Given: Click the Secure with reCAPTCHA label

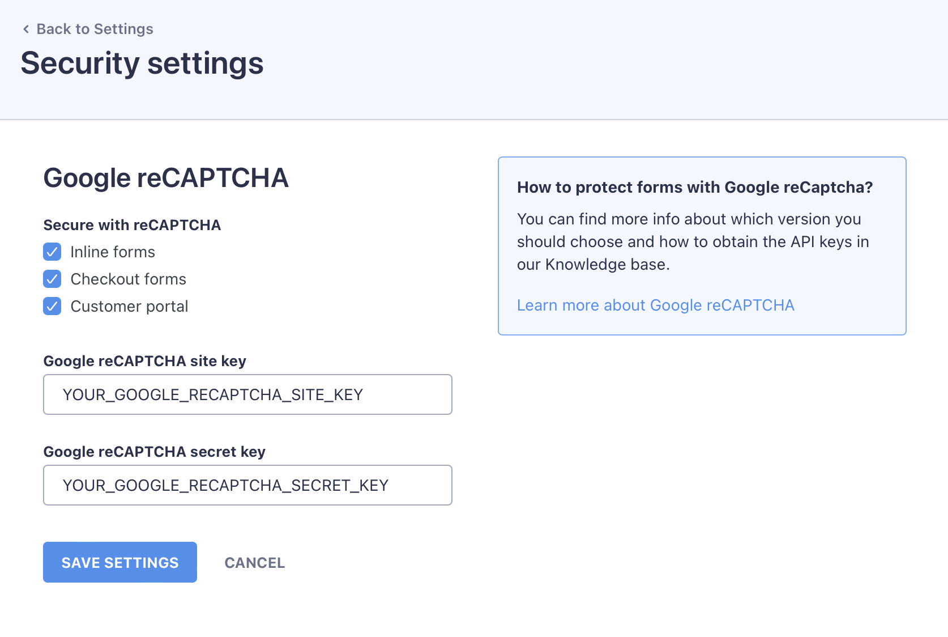Looking at the screenshot, I should tap(132, 225).
